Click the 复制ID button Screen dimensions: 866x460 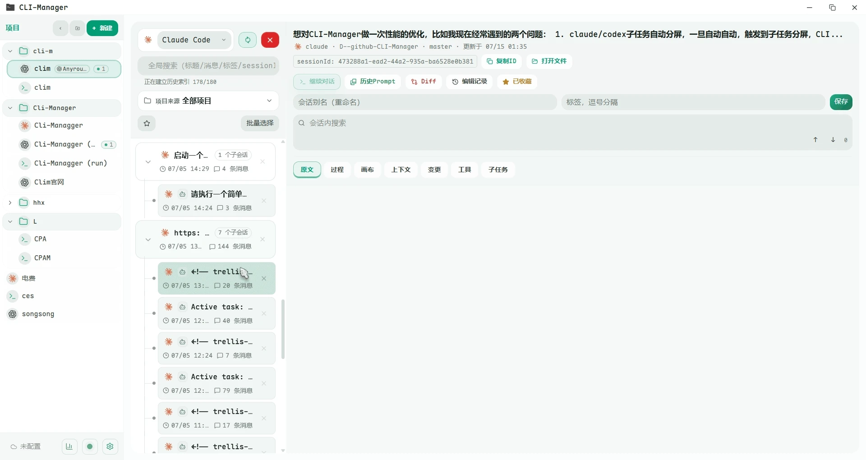pos(502,61)
